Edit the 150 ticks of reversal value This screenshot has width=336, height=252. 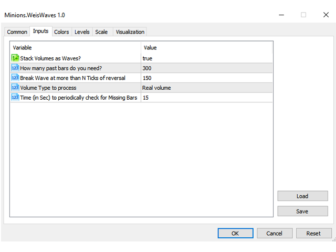pyautogui.click(x=206, y=78)
